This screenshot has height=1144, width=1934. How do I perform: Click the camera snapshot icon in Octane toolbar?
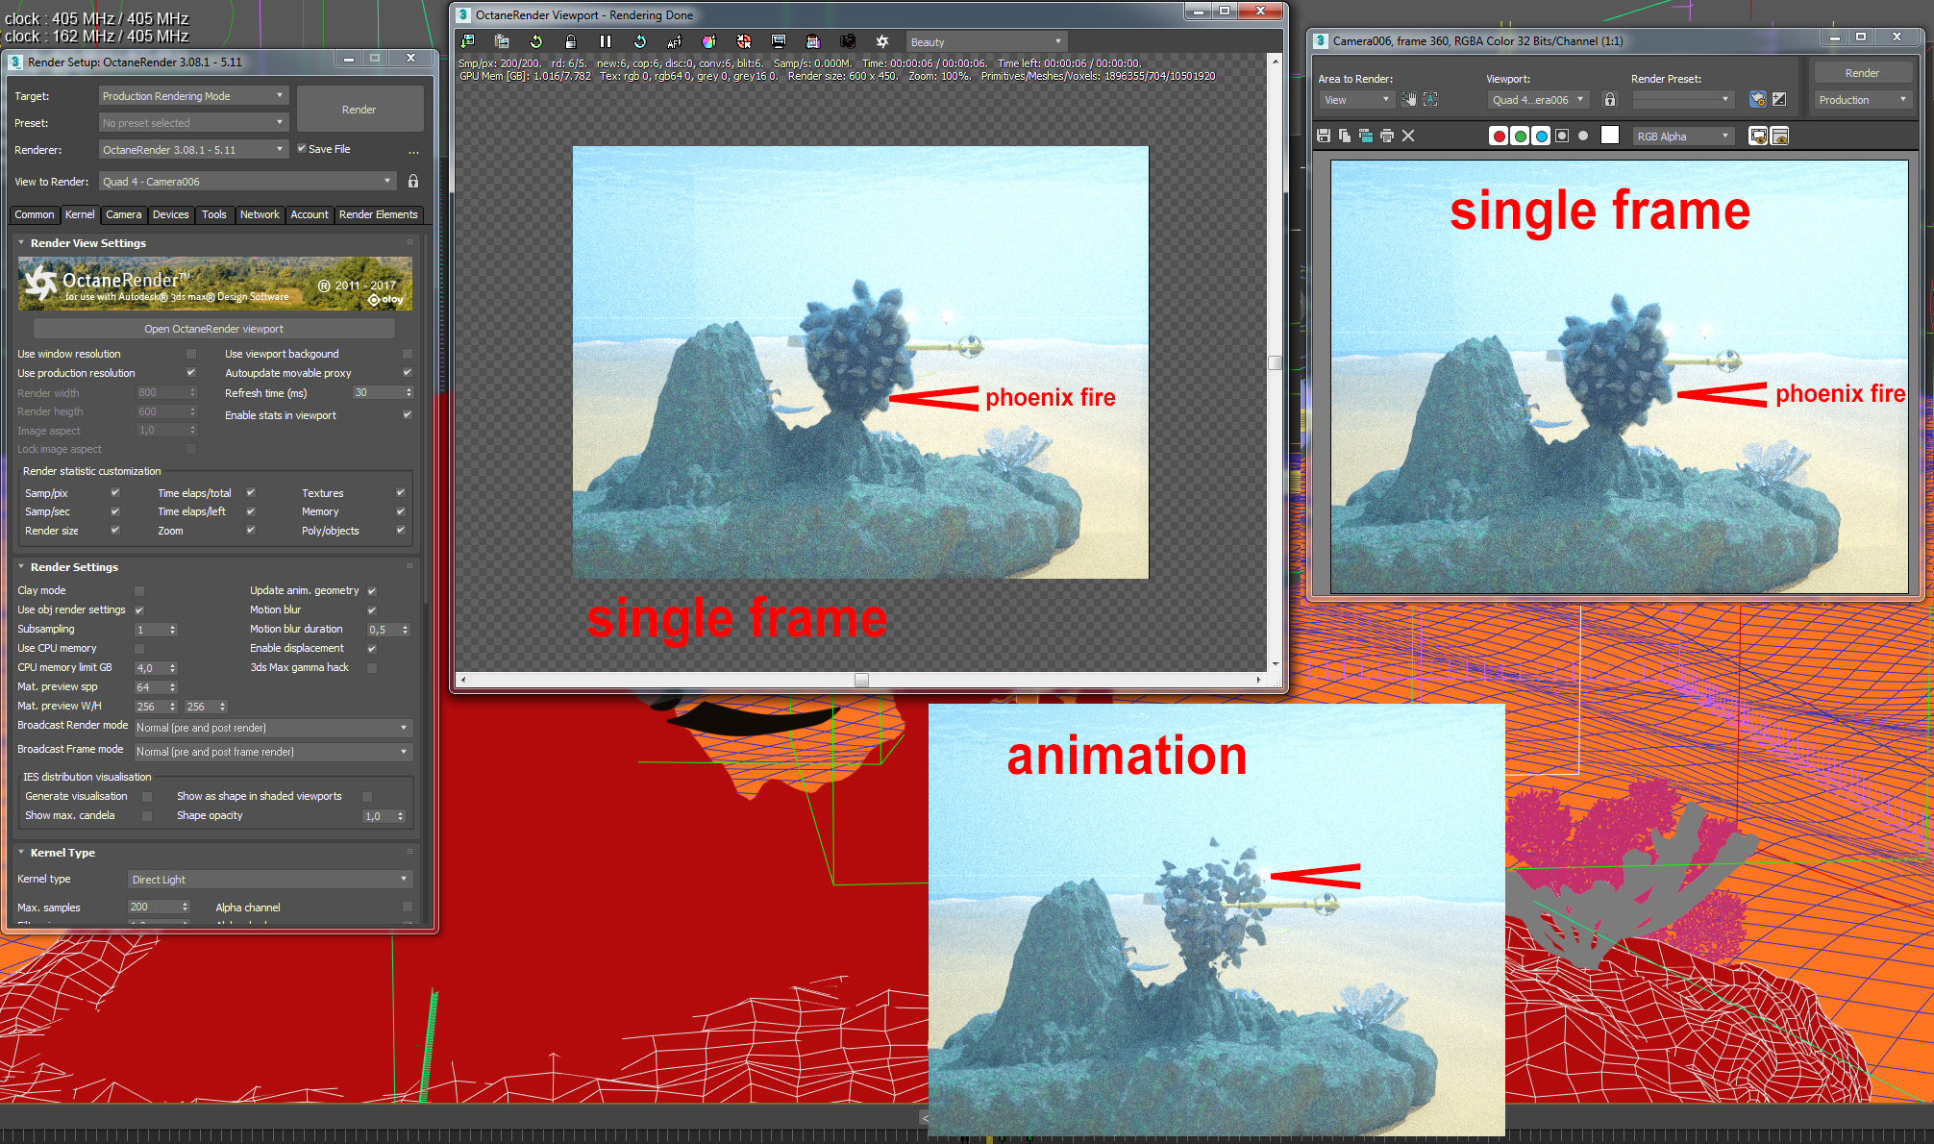tap(847, 41)
